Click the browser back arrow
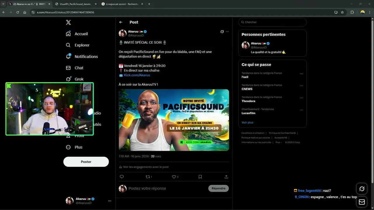Image resolution: width=374 pixels, height=210 pixels. point(4,12)
